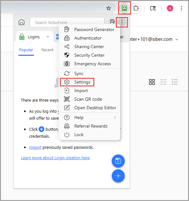Switch to the Recent tab
The height and width of the screenshot is (201, 189).
click(47, 50)
